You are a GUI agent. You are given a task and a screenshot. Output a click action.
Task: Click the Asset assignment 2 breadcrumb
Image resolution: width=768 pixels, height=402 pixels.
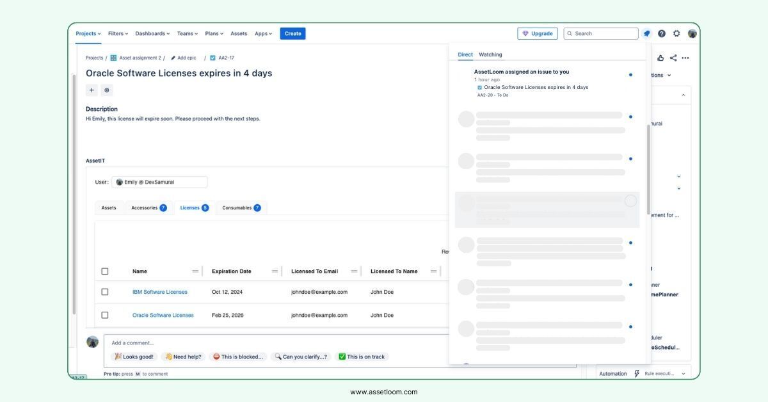point(140,58)
